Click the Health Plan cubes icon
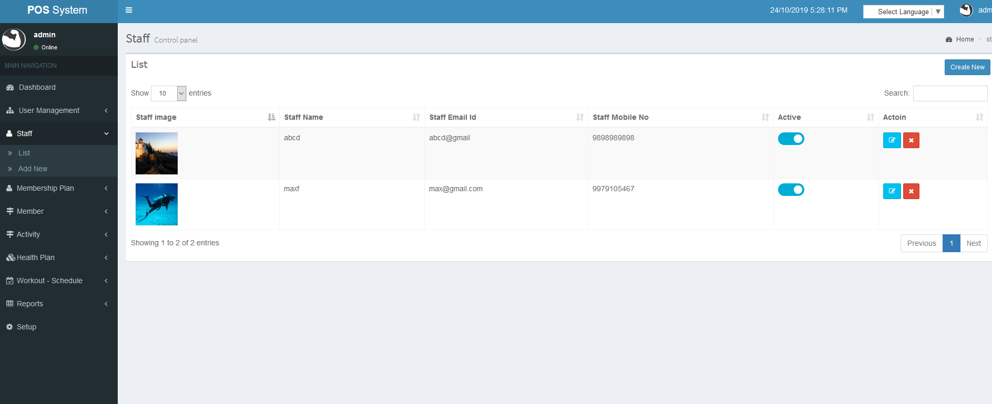 (x=11, y=257)
